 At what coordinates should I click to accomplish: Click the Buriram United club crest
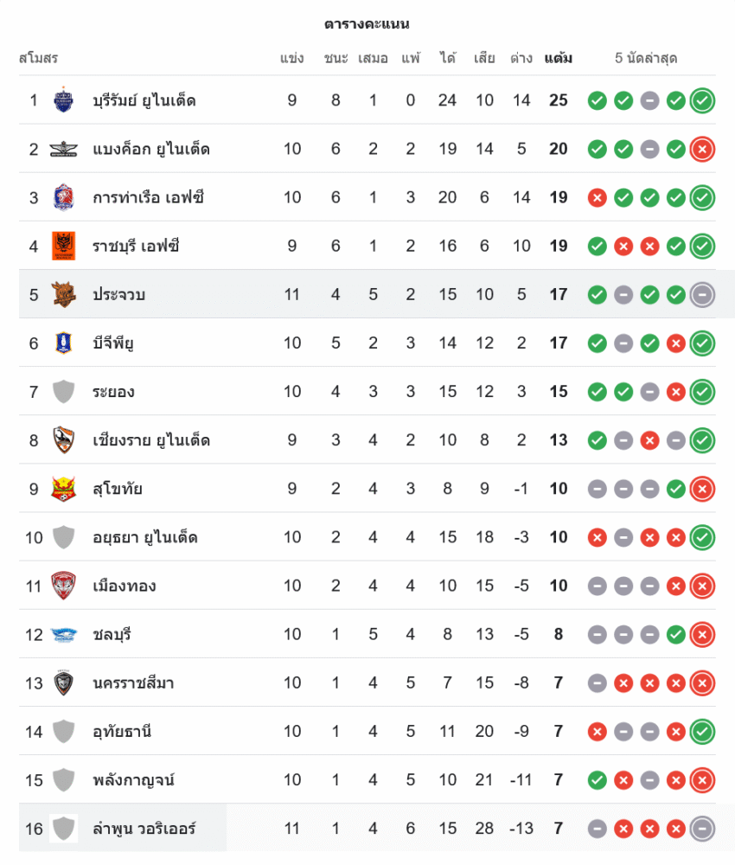63,100
